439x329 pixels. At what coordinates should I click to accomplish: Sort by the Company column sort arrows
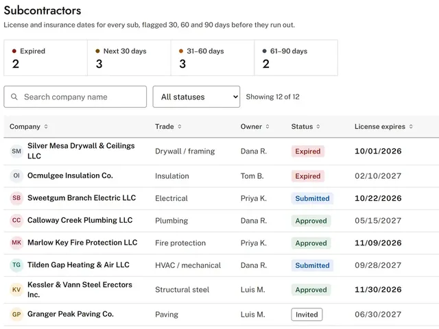[x=46, y=126]
